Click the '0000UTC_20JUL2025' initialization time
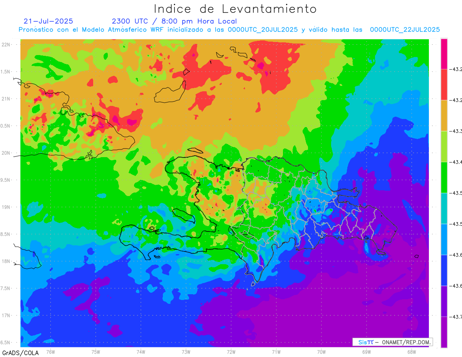This screenshot has width=462, height=357. point(263,30)
